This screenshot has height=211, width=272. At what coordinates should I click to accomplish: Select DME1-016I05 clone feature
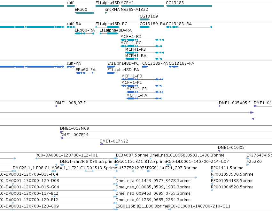pyautogui.click(x=245, y=151)
